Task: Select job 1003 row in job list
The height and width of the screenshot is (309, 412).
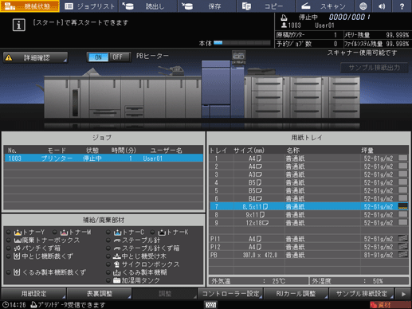Action: tap(104, 158)
